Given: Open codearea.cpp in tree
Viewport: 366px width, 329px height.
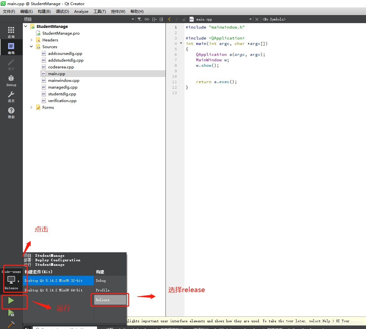Looking at the screenshot, I should click(61, 67).
